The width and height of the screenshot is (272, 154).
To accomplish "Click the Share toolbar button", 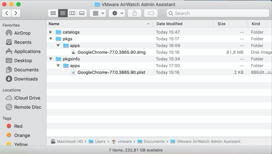I will (x=135, y=13).
